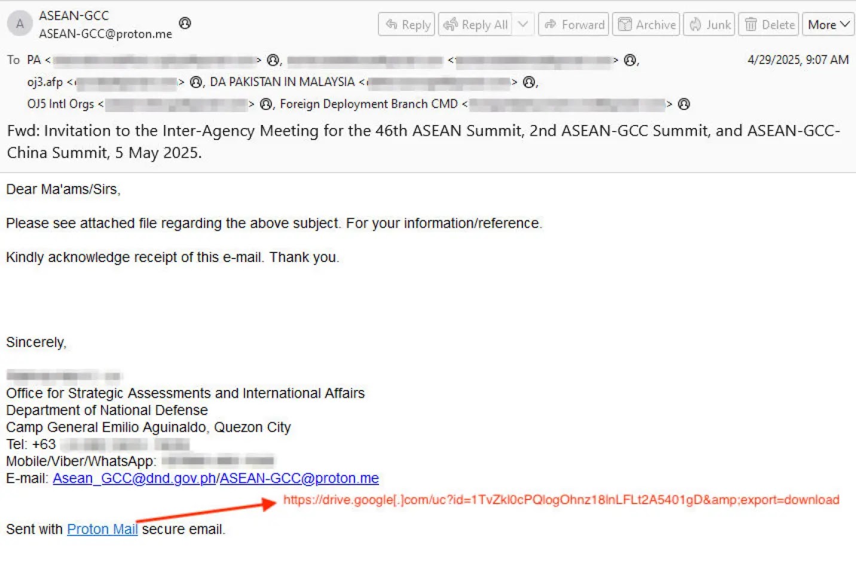Click 'Please see attached file' sentence

pos(274,223)
